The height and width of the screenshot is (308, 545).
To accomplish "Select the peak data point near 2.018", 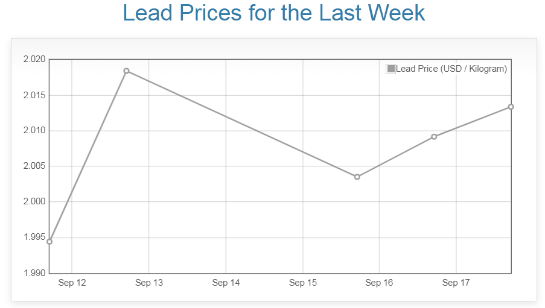I will 127,71.
